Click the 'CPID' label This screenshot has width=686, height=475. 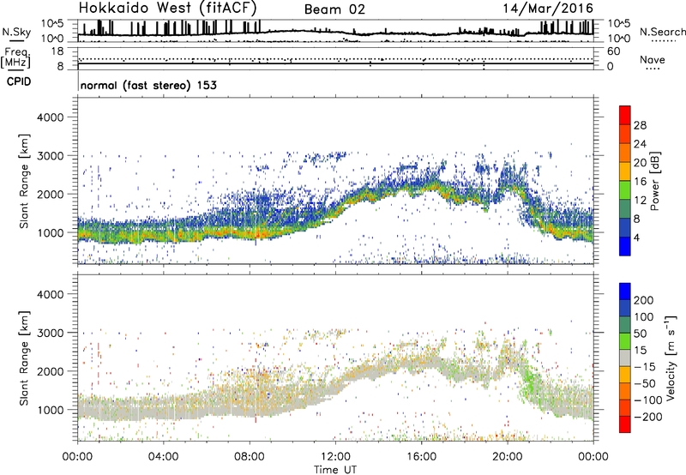(19, 81)
